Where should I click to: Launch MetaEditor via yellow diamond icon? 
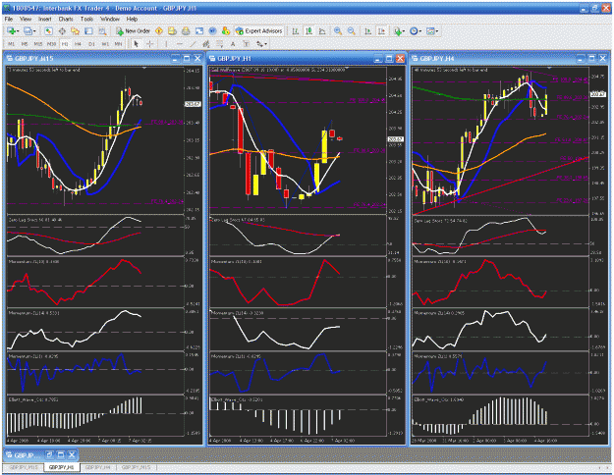click(x=159, y=30)
